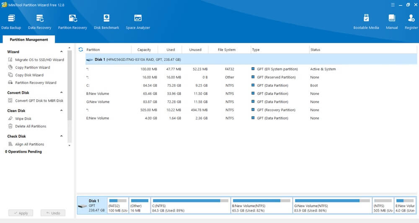Open the Data Backup tool

11,22
